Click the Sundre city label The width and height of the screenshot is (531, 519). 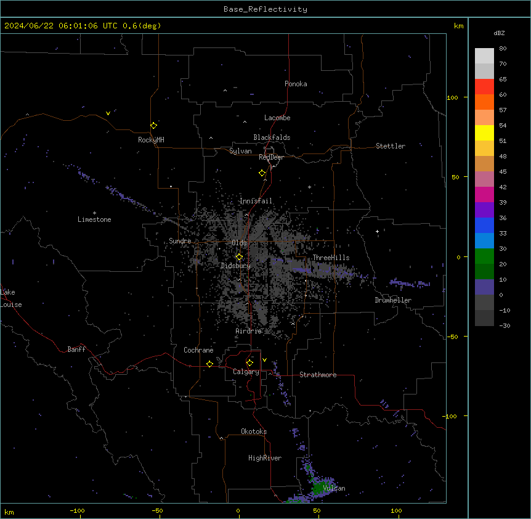(180, 241)
